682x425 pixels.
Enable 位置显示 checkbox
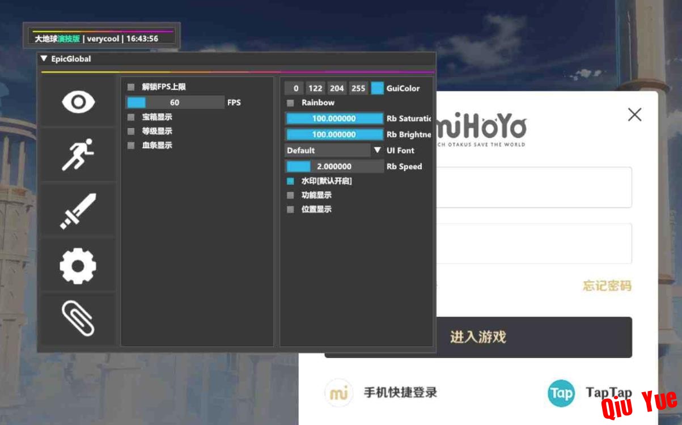[290, 210]
